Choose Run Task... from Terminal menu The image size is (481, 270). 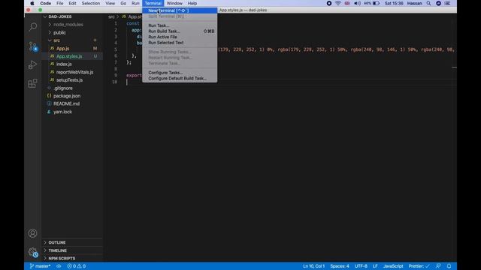(180, 25)
